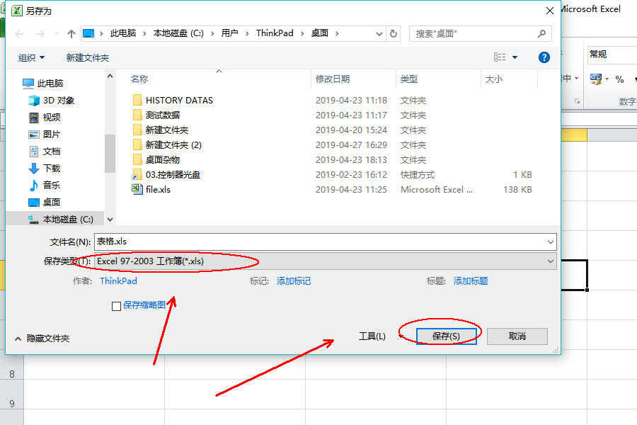Select 3D 对象 in navigation pane
The height and width of the screenshot is (425, 637).
58,101
